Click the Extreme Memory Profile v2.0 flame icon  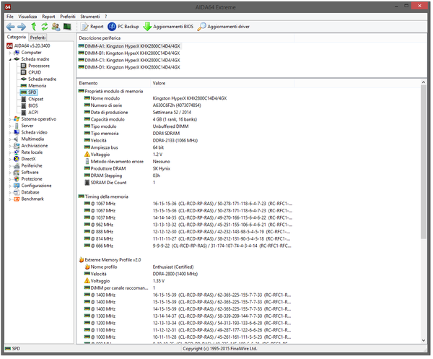(82, 260)
